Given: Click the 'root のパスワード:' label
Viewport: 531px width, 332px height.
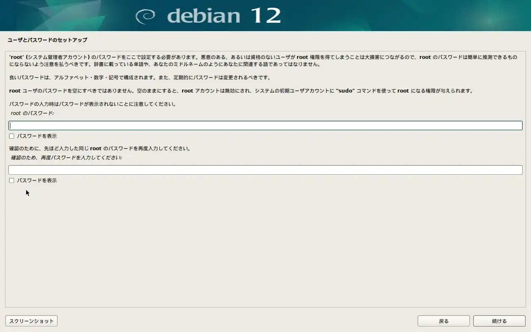Looking at the screenshot, I should [32, 113].
